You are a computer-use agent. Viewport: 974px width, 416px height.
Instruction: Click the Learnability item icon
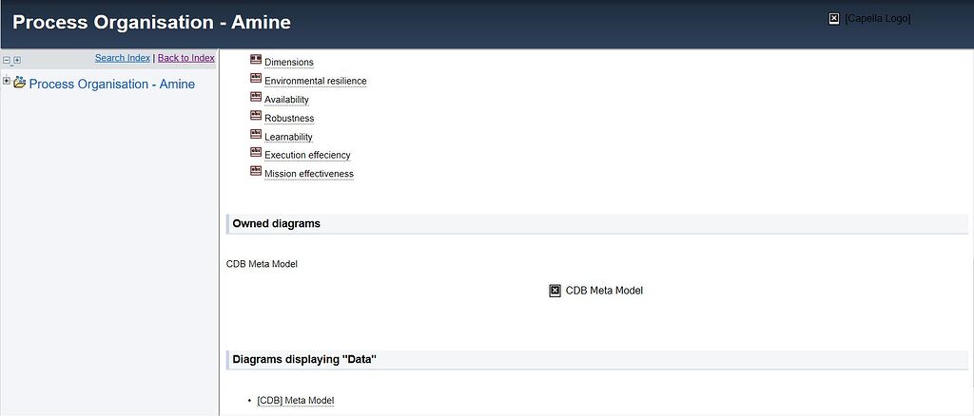[256, 135]
